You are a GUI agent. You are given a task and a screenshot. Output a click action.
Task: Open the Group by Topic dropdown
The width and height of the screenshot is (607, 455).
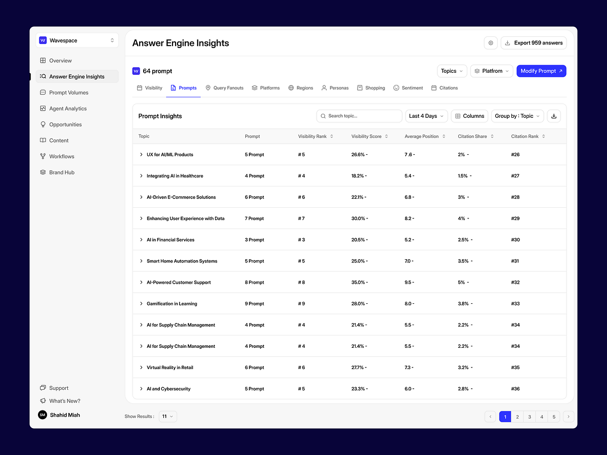pyautogui.click(x=517, y=116)
